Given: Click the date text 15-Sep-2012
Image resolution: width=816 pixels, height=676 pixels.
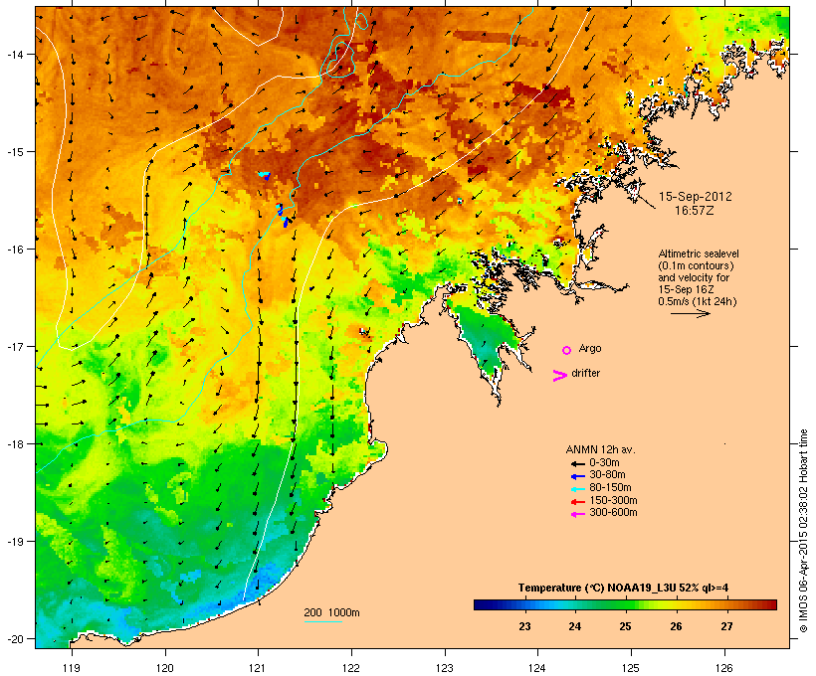Looking at the screenshot, I should [x=696, y=197].
